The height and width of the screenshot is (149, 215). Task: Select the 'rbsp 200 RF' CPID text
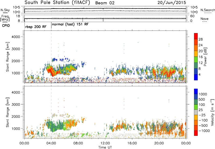[x=36, y=27]
